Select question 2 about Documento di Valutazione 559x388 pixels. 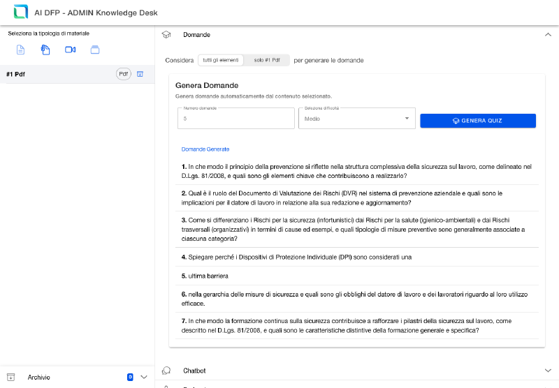click(357, 198)
